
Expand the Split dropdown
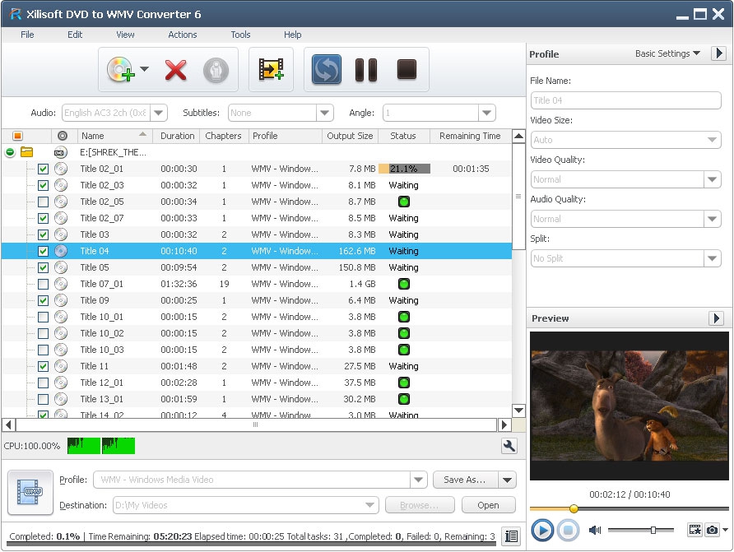pyautogui.click(x=713, y=258)
